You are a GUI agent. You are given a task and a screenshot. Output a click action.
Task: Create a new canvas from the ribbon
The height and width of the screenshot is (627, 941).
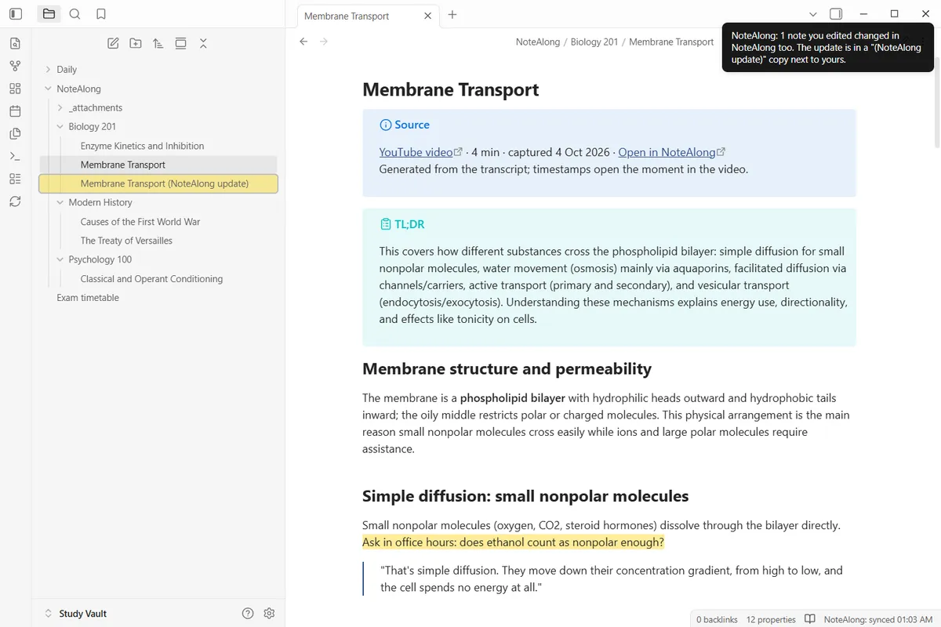click(x=15, y=89)
